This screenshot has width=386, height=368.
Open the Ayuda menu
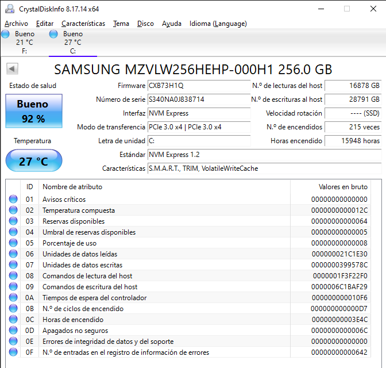(x=172, y=24)
